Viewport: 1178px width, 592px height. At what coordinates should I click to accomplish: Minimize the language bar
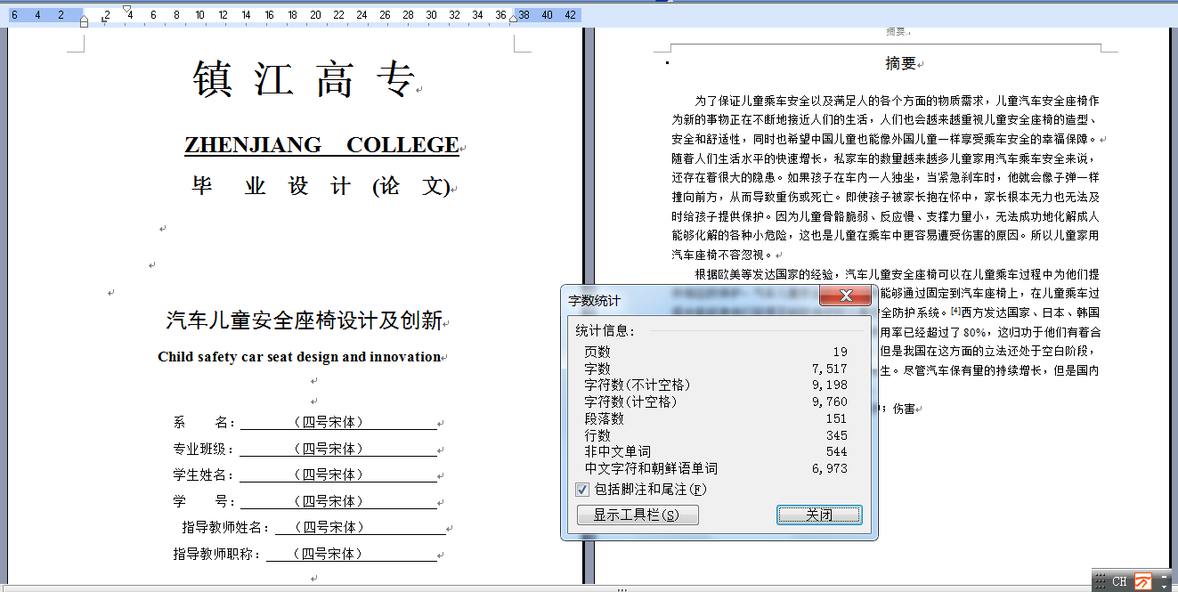[1162, 576]
